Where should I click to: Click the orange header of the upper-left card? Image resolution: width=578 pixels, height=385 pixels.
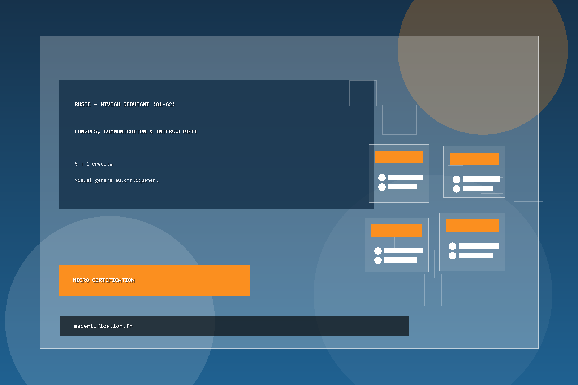click(x=399, y=157)
